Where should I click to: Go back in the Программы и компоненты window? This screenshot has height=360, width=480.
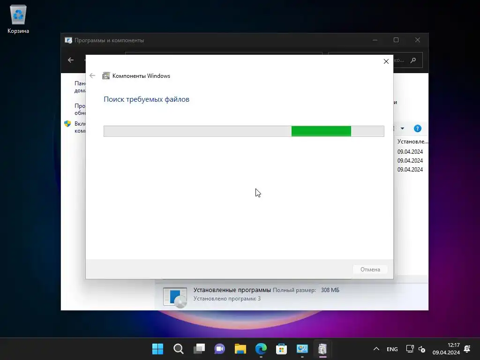click(x=71, y=60)
